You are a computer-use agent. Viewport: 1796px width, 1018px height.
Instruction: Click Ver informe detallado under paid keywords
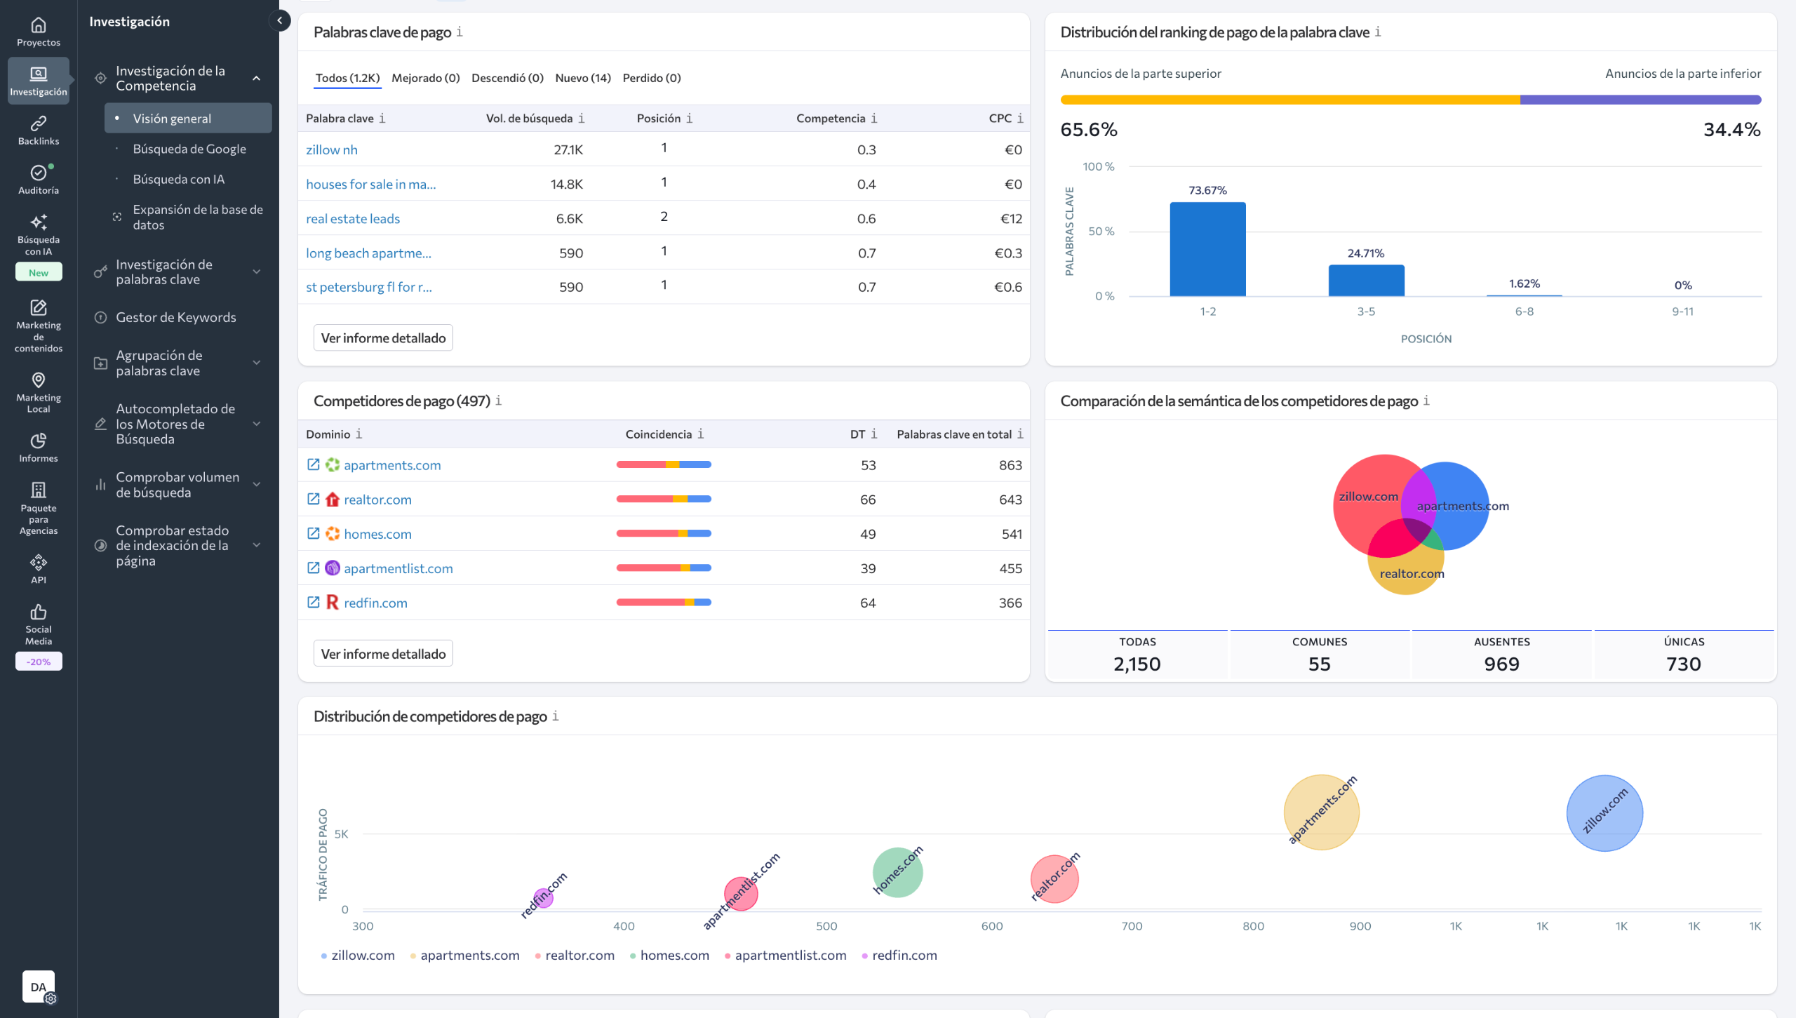tap(383, 338)
